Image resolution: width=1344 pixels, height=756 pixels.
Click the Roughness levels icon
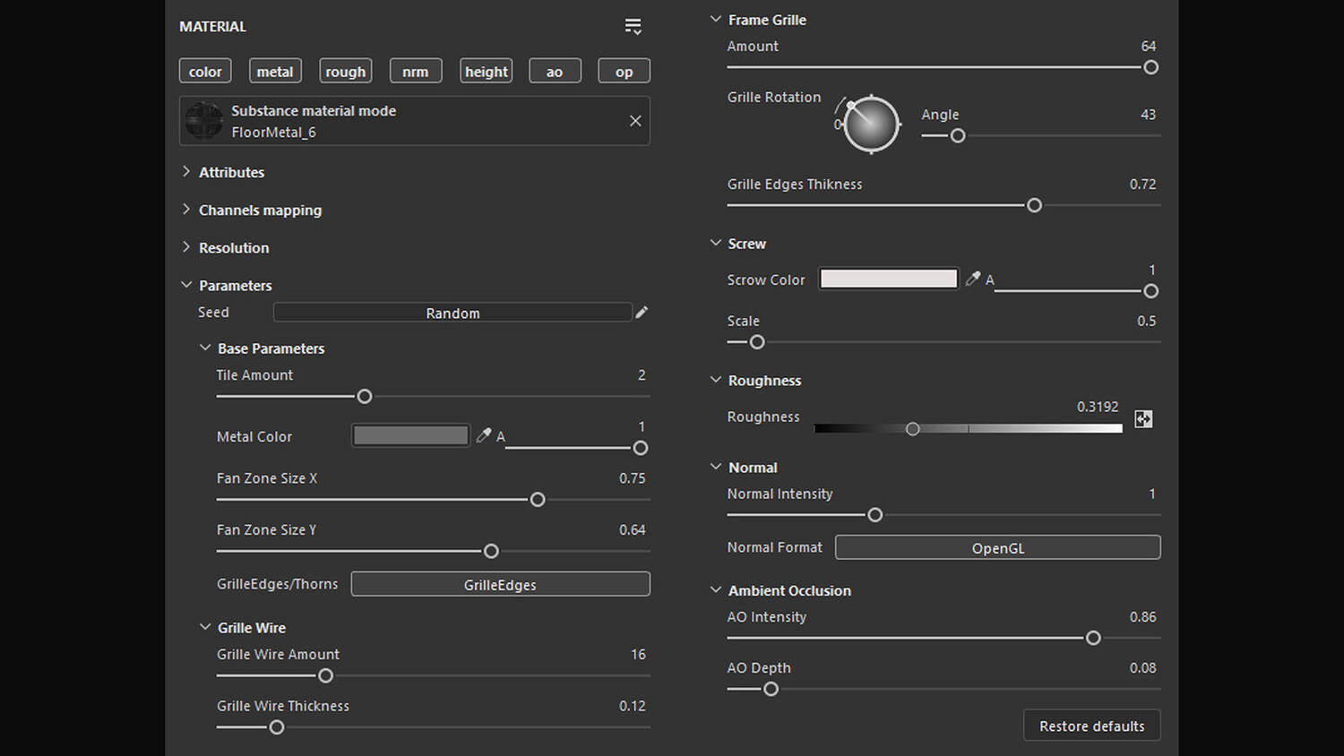pyautogui.click(x=1143, y=419)
